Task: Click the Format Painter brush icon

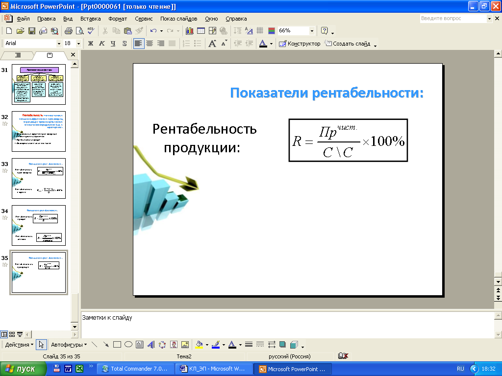Action: (x=139, y=31)
